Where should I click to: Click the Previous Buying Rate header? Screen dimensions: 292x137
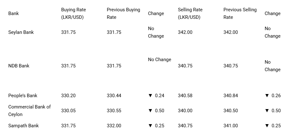(123, 13)
